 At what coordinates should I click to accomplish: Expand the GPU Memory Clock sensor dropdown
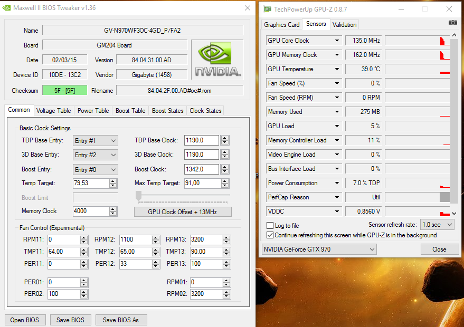[x=337, y=55]
